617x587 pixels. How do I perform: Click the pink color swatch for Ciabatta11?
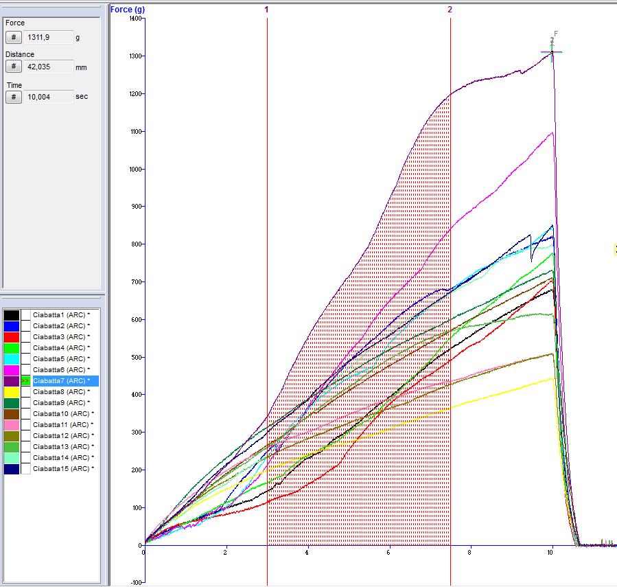pos(12,425)
